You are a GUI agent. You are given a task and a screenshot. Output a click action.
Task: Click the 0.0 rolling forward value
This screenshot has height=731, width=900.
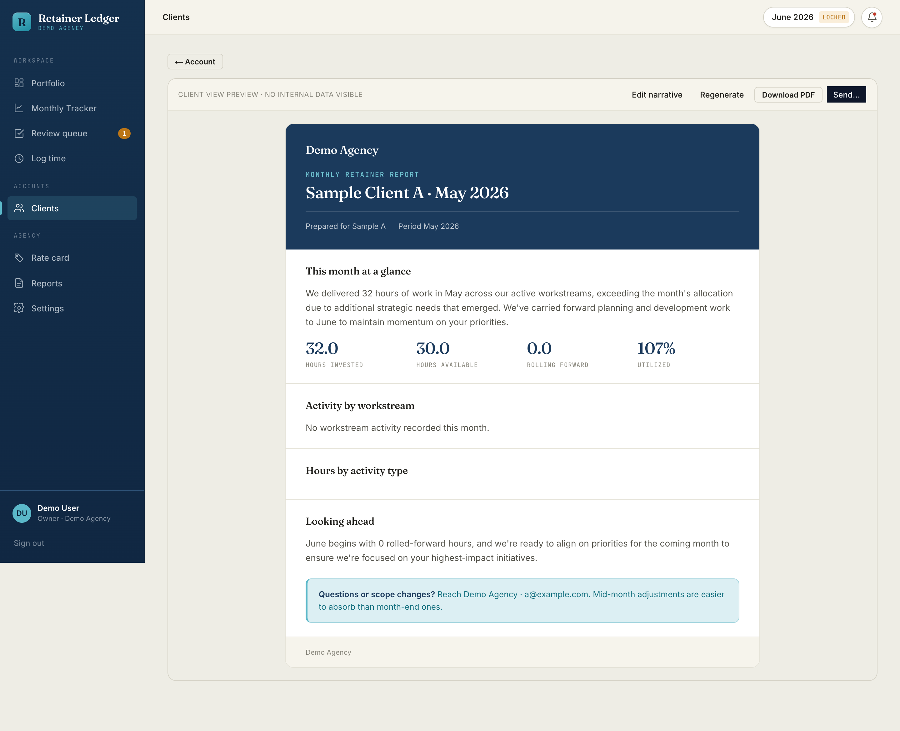539,348
